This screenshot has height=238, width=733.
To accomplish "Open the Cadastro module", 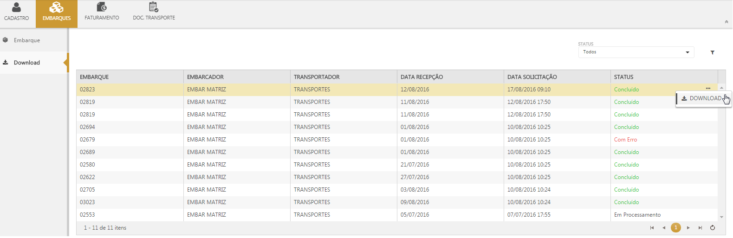I will tap(16, 13).
